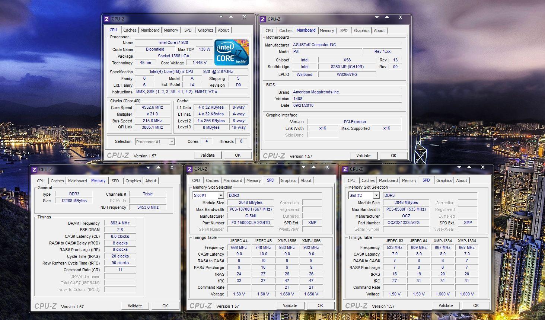Click OK in the CPU window
The width and height of the screenshot is (545, 320).
238,155
